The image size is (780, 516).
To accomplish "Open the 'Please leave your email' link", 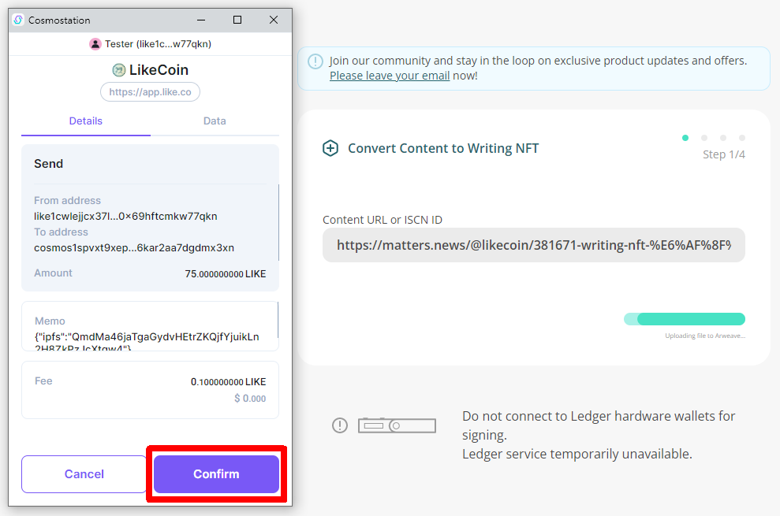I will [x=390, y=76].
